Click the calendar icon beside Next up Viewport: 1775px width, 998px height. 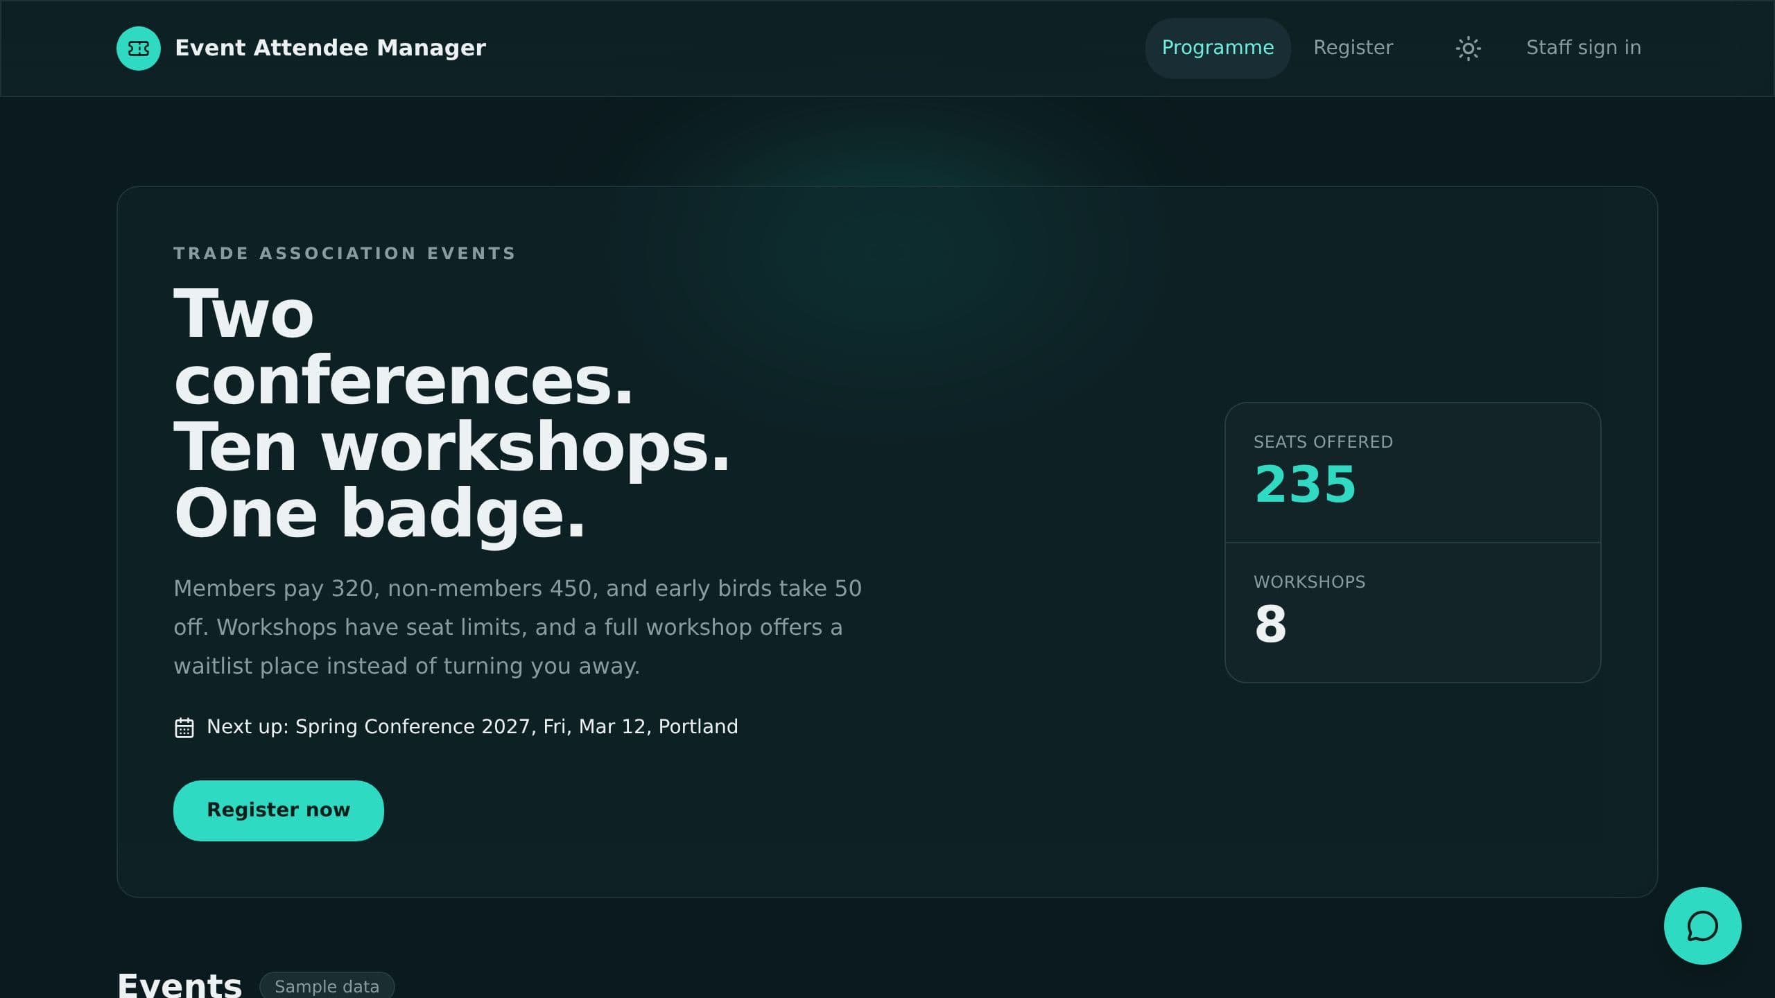coord(184,728)
